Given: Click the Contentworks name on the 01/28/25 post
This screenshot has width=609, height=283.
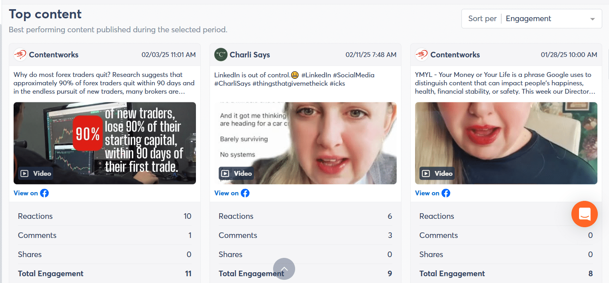Looking at the screenshot, I should [x=455, y=55].
